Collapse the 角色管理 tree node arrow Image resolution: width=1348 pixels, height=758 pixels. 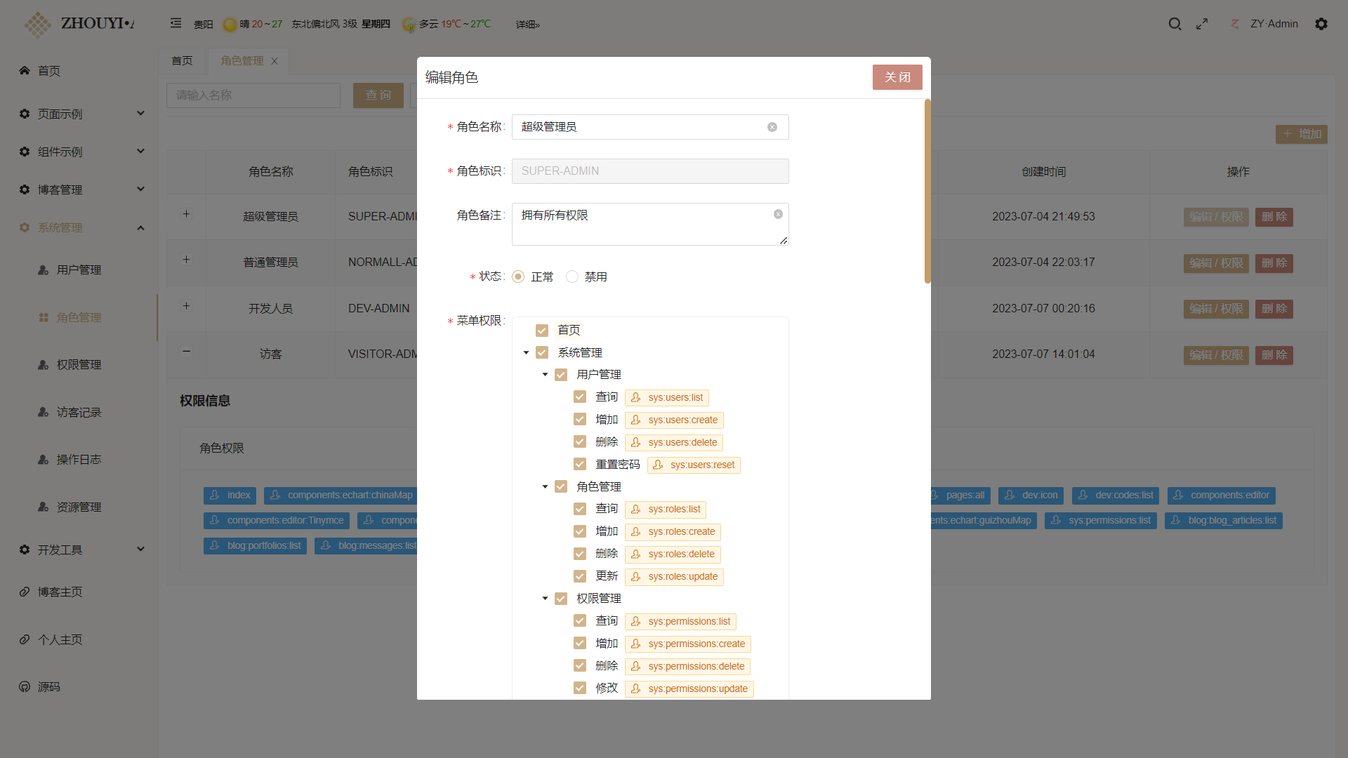point(545,486)
